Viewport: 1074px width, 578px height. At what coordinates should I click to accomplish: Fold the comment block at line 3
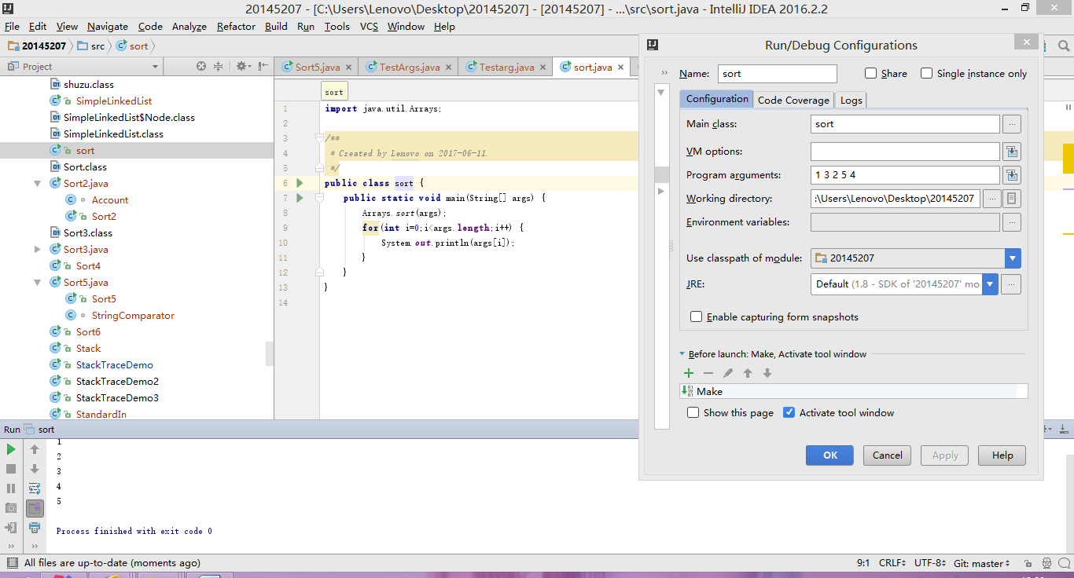point(319,138)
